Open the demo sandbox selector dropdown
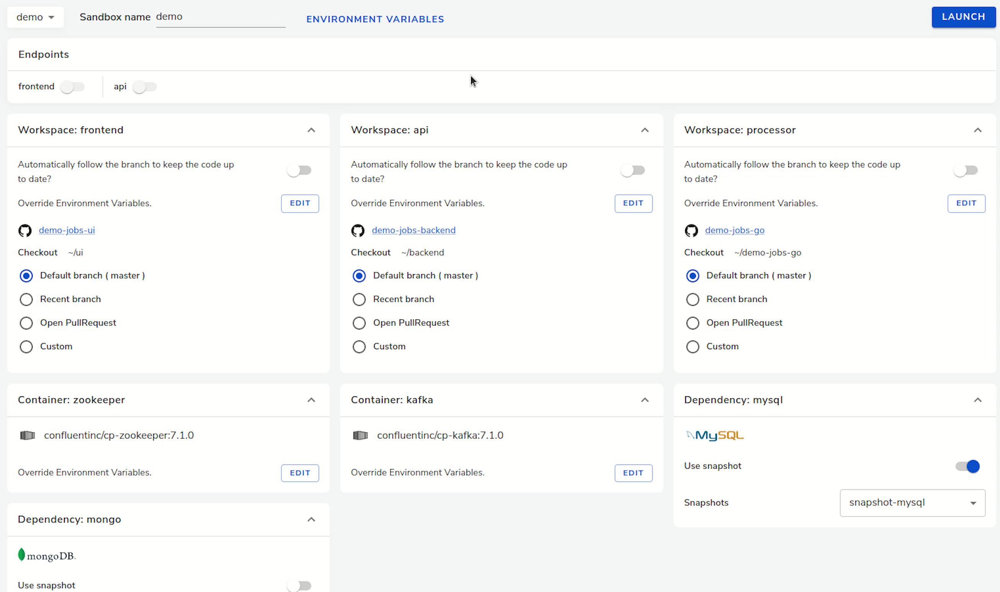 pyautogui.click(x=35, y=17)
